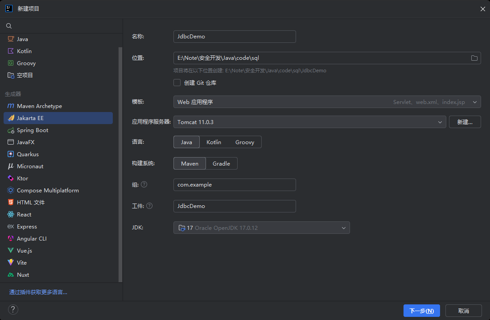
Task: Select the React generator icon
Action: point(11,215)
